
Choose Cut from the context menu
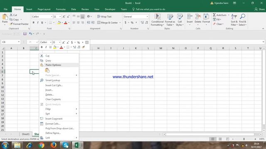pos(59,56)
